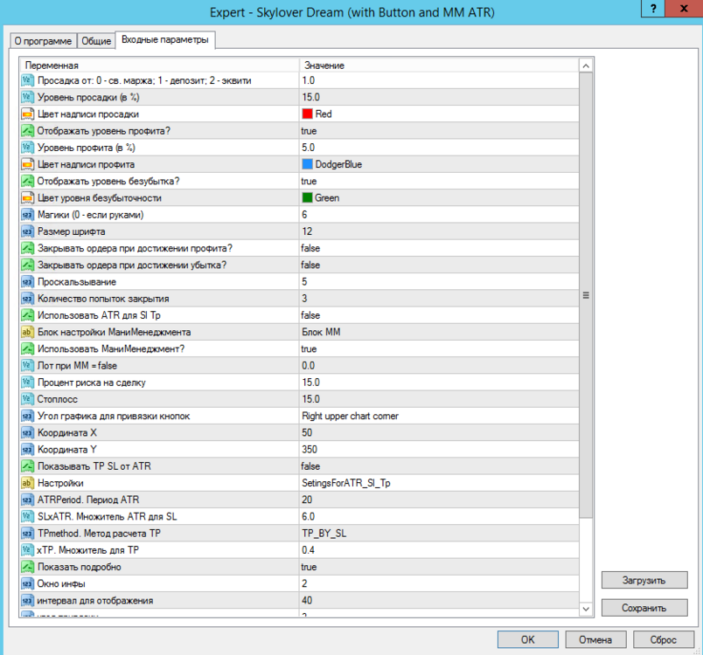Click the scrollbar up arrow

[x=586, y=65]
